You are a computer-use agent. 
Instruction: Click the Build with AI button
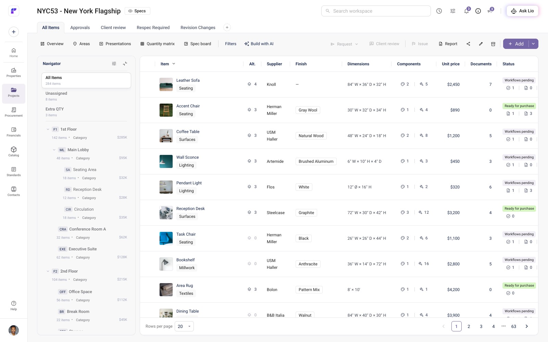[x=259, y=44]
